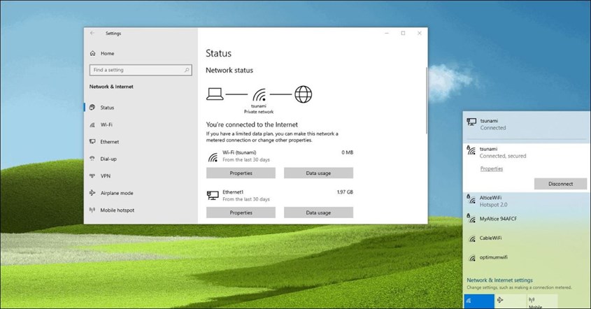
Task: Toggle the Wi-Fi quick action tile
Action: point(478,301)
